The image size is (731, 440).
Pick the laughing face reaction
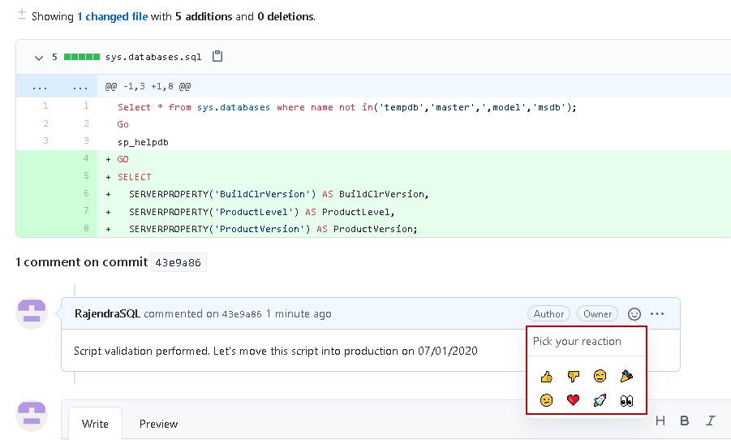[600, 376]
